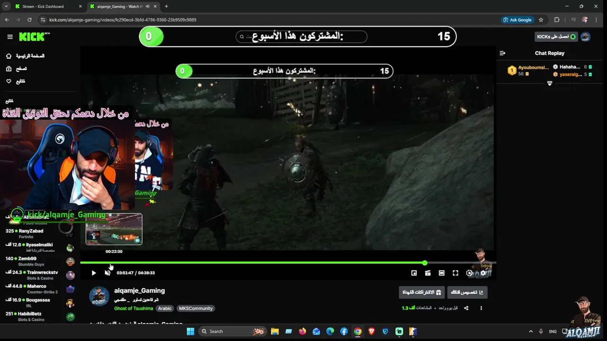The image size is (607, 341).
Task: Open browser extensions menu
Action: 557,20
